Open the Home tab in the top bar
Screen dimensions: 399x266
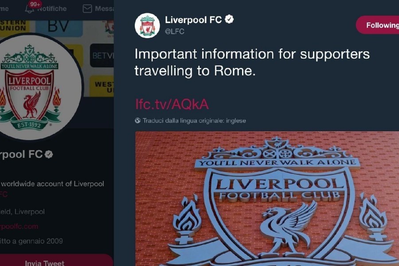click(x=4, y=9)
